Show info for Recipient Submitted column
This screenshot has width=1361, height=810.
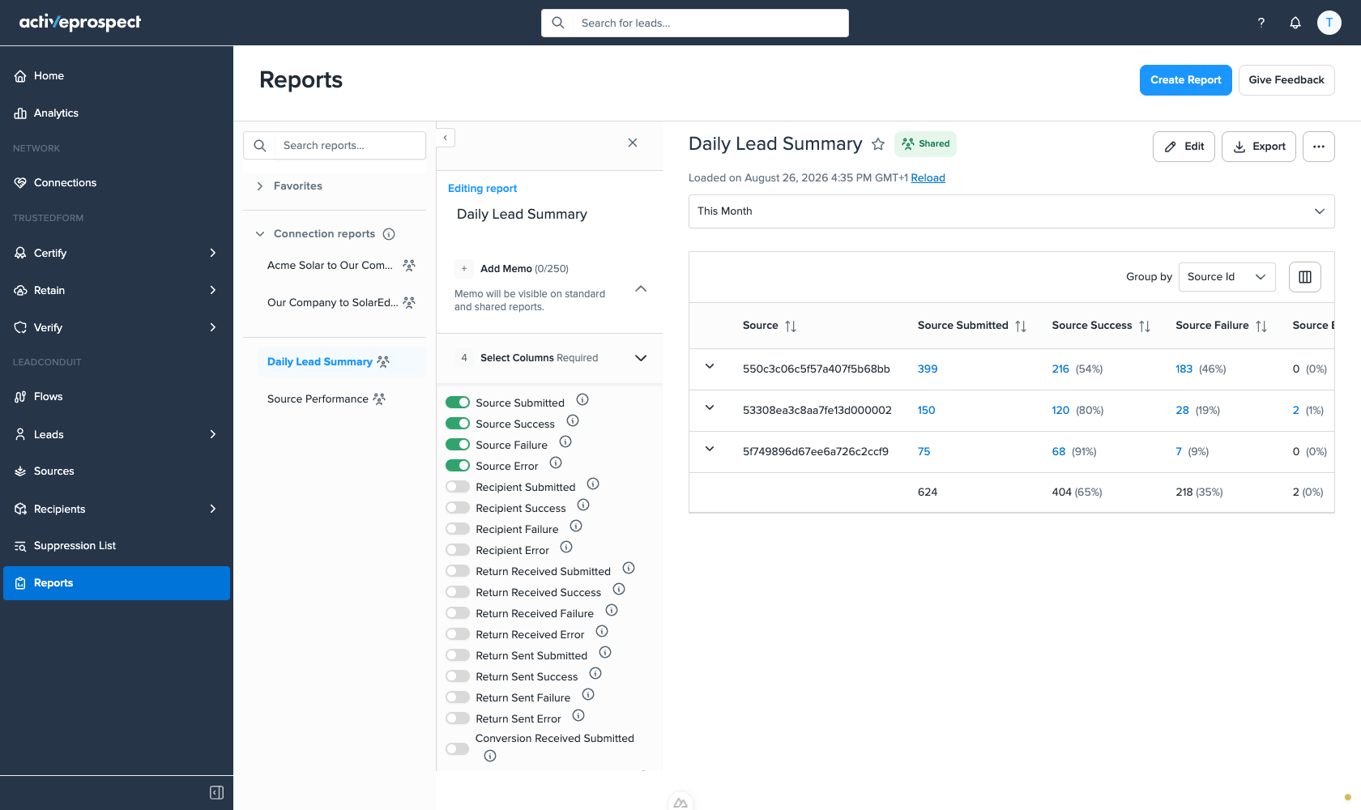point(593,484)
